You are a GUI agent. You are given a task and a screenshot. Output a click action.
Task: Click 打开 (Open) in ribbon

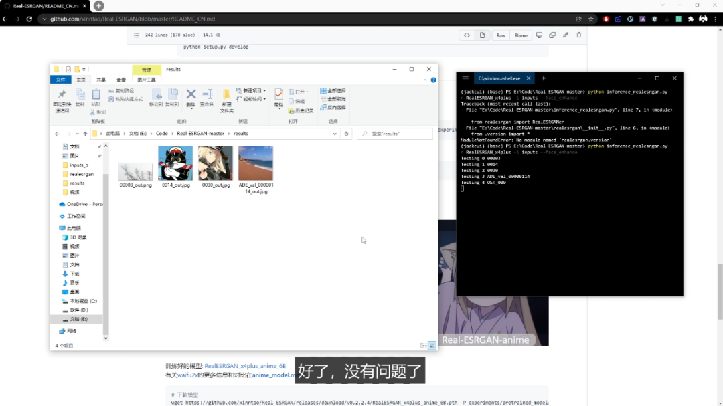click(x=299, y=92)
